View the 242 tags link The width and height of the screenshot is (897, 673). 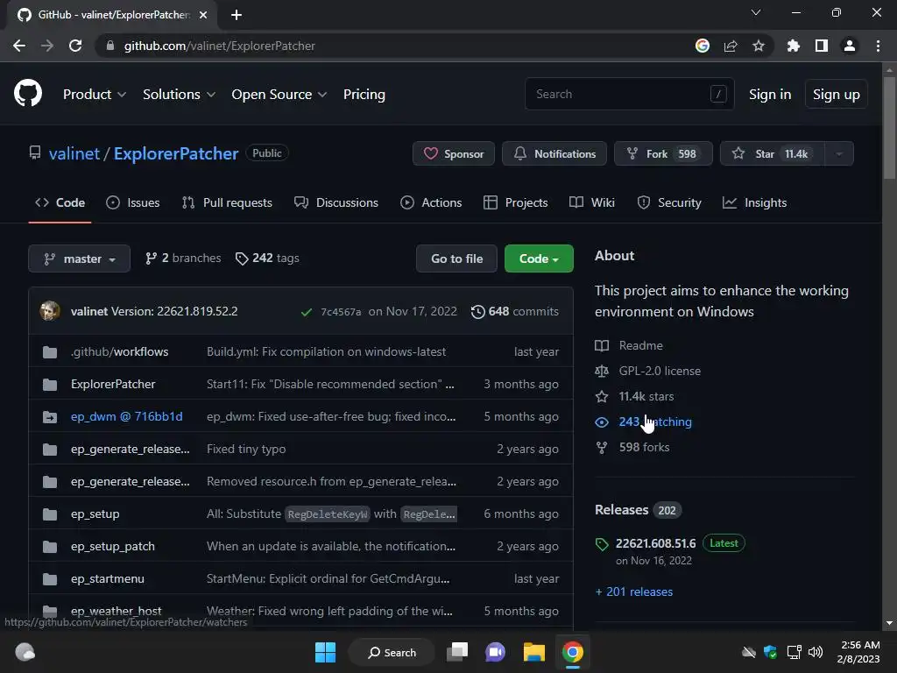click(x=267, y=259)
